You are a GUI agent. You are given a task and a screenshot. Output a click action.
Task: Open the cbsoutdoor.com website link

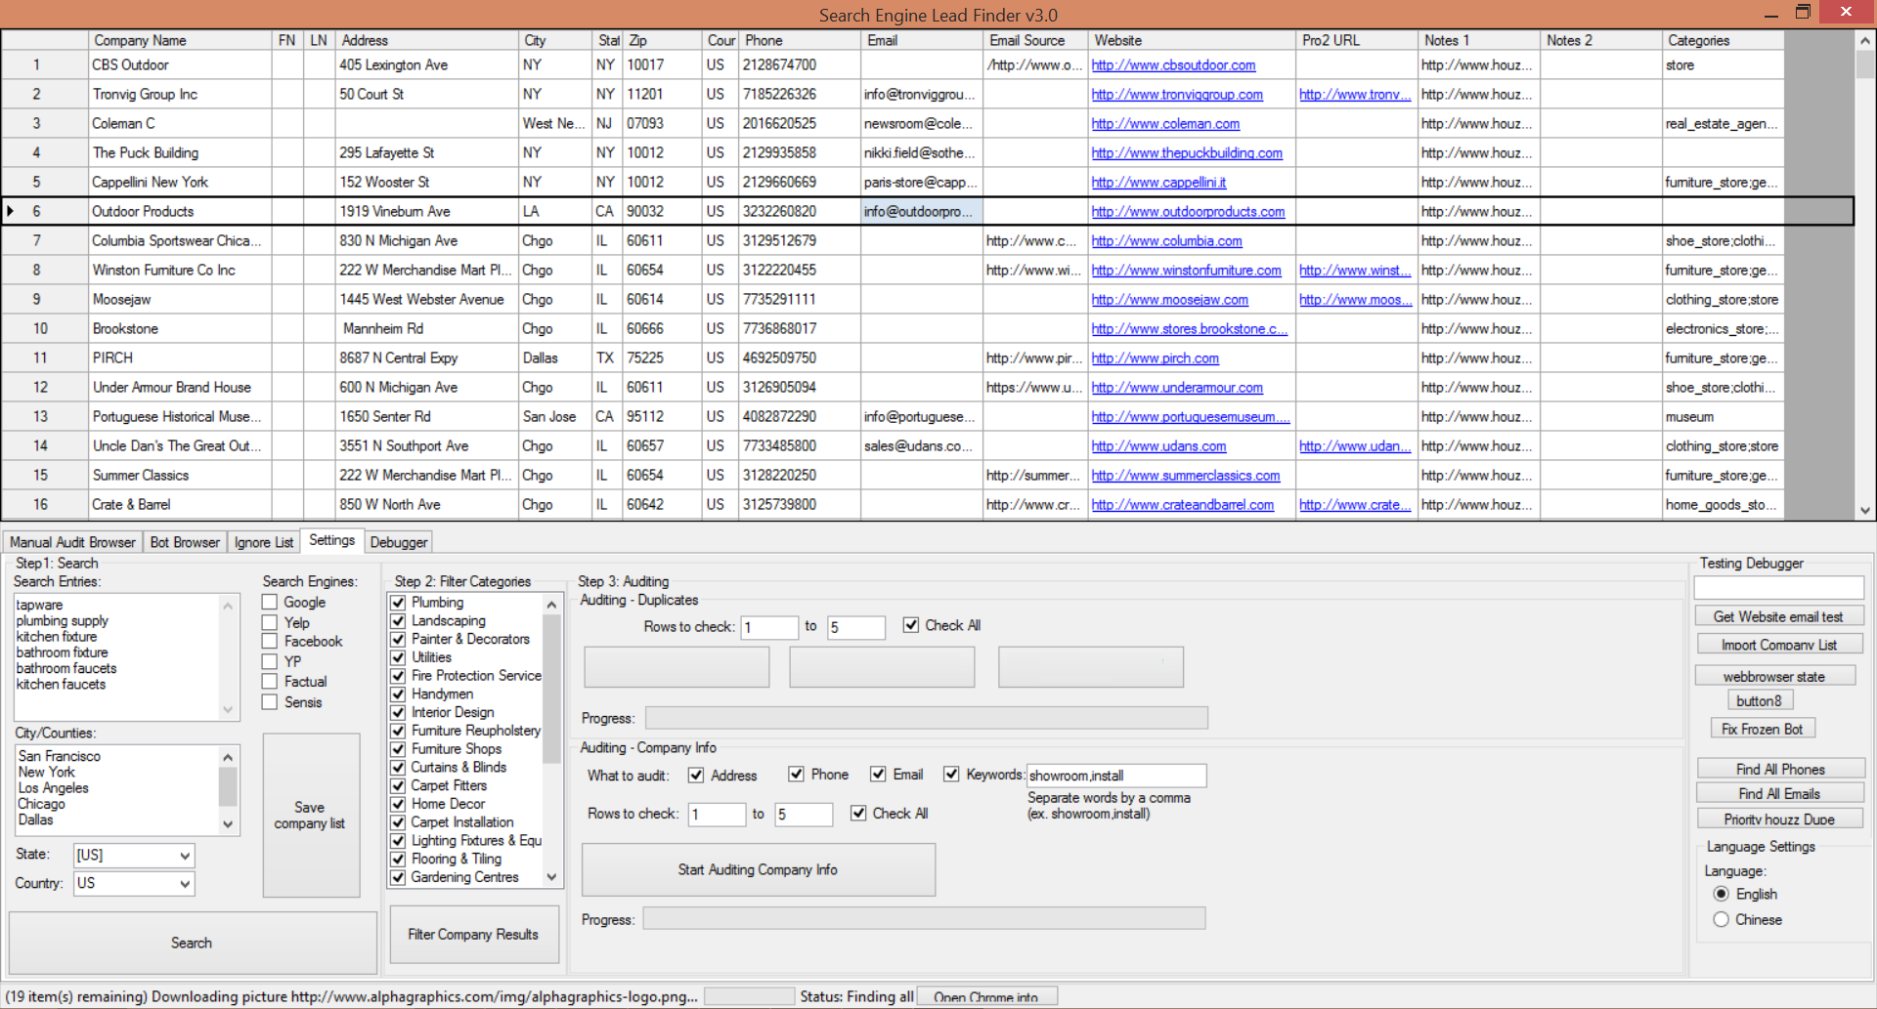(1173, 65)
